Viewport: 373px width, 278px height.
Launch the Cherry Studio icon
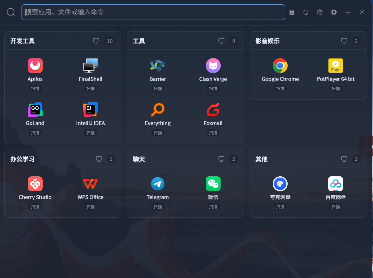pos(35,184)
